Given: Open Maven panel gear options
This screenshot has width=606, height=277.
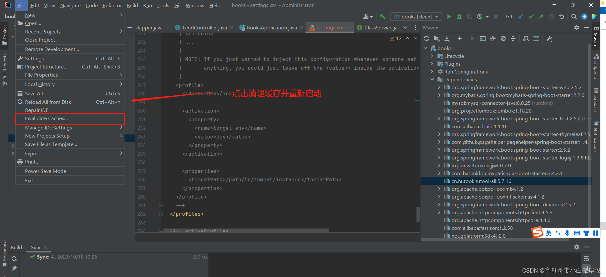Looking at the screenshot, I should pos(577,28).
